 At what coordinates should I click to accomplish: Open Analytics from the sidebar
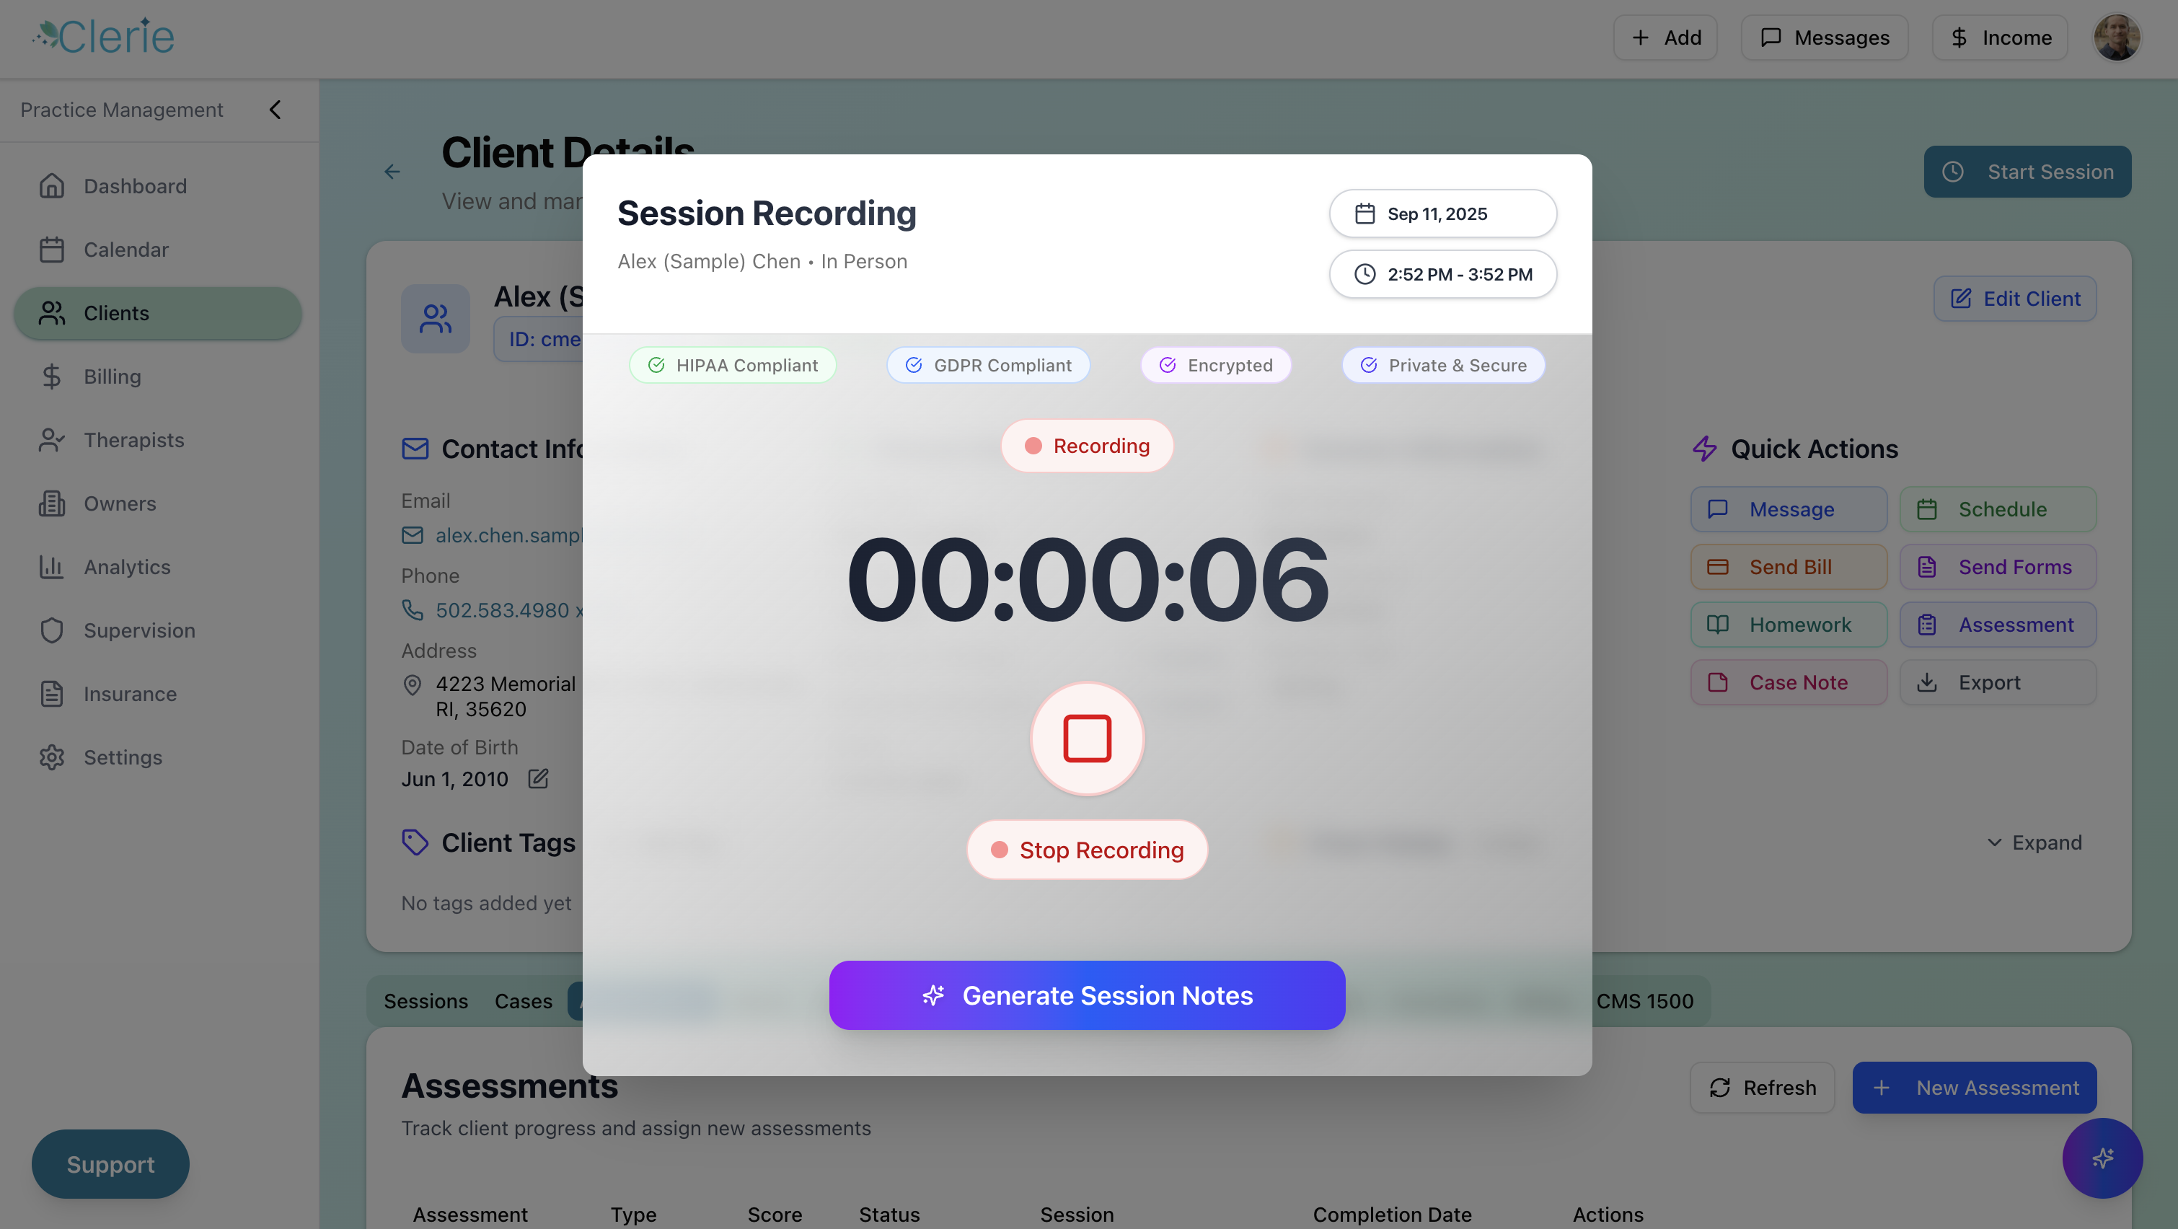click(127, 567)
